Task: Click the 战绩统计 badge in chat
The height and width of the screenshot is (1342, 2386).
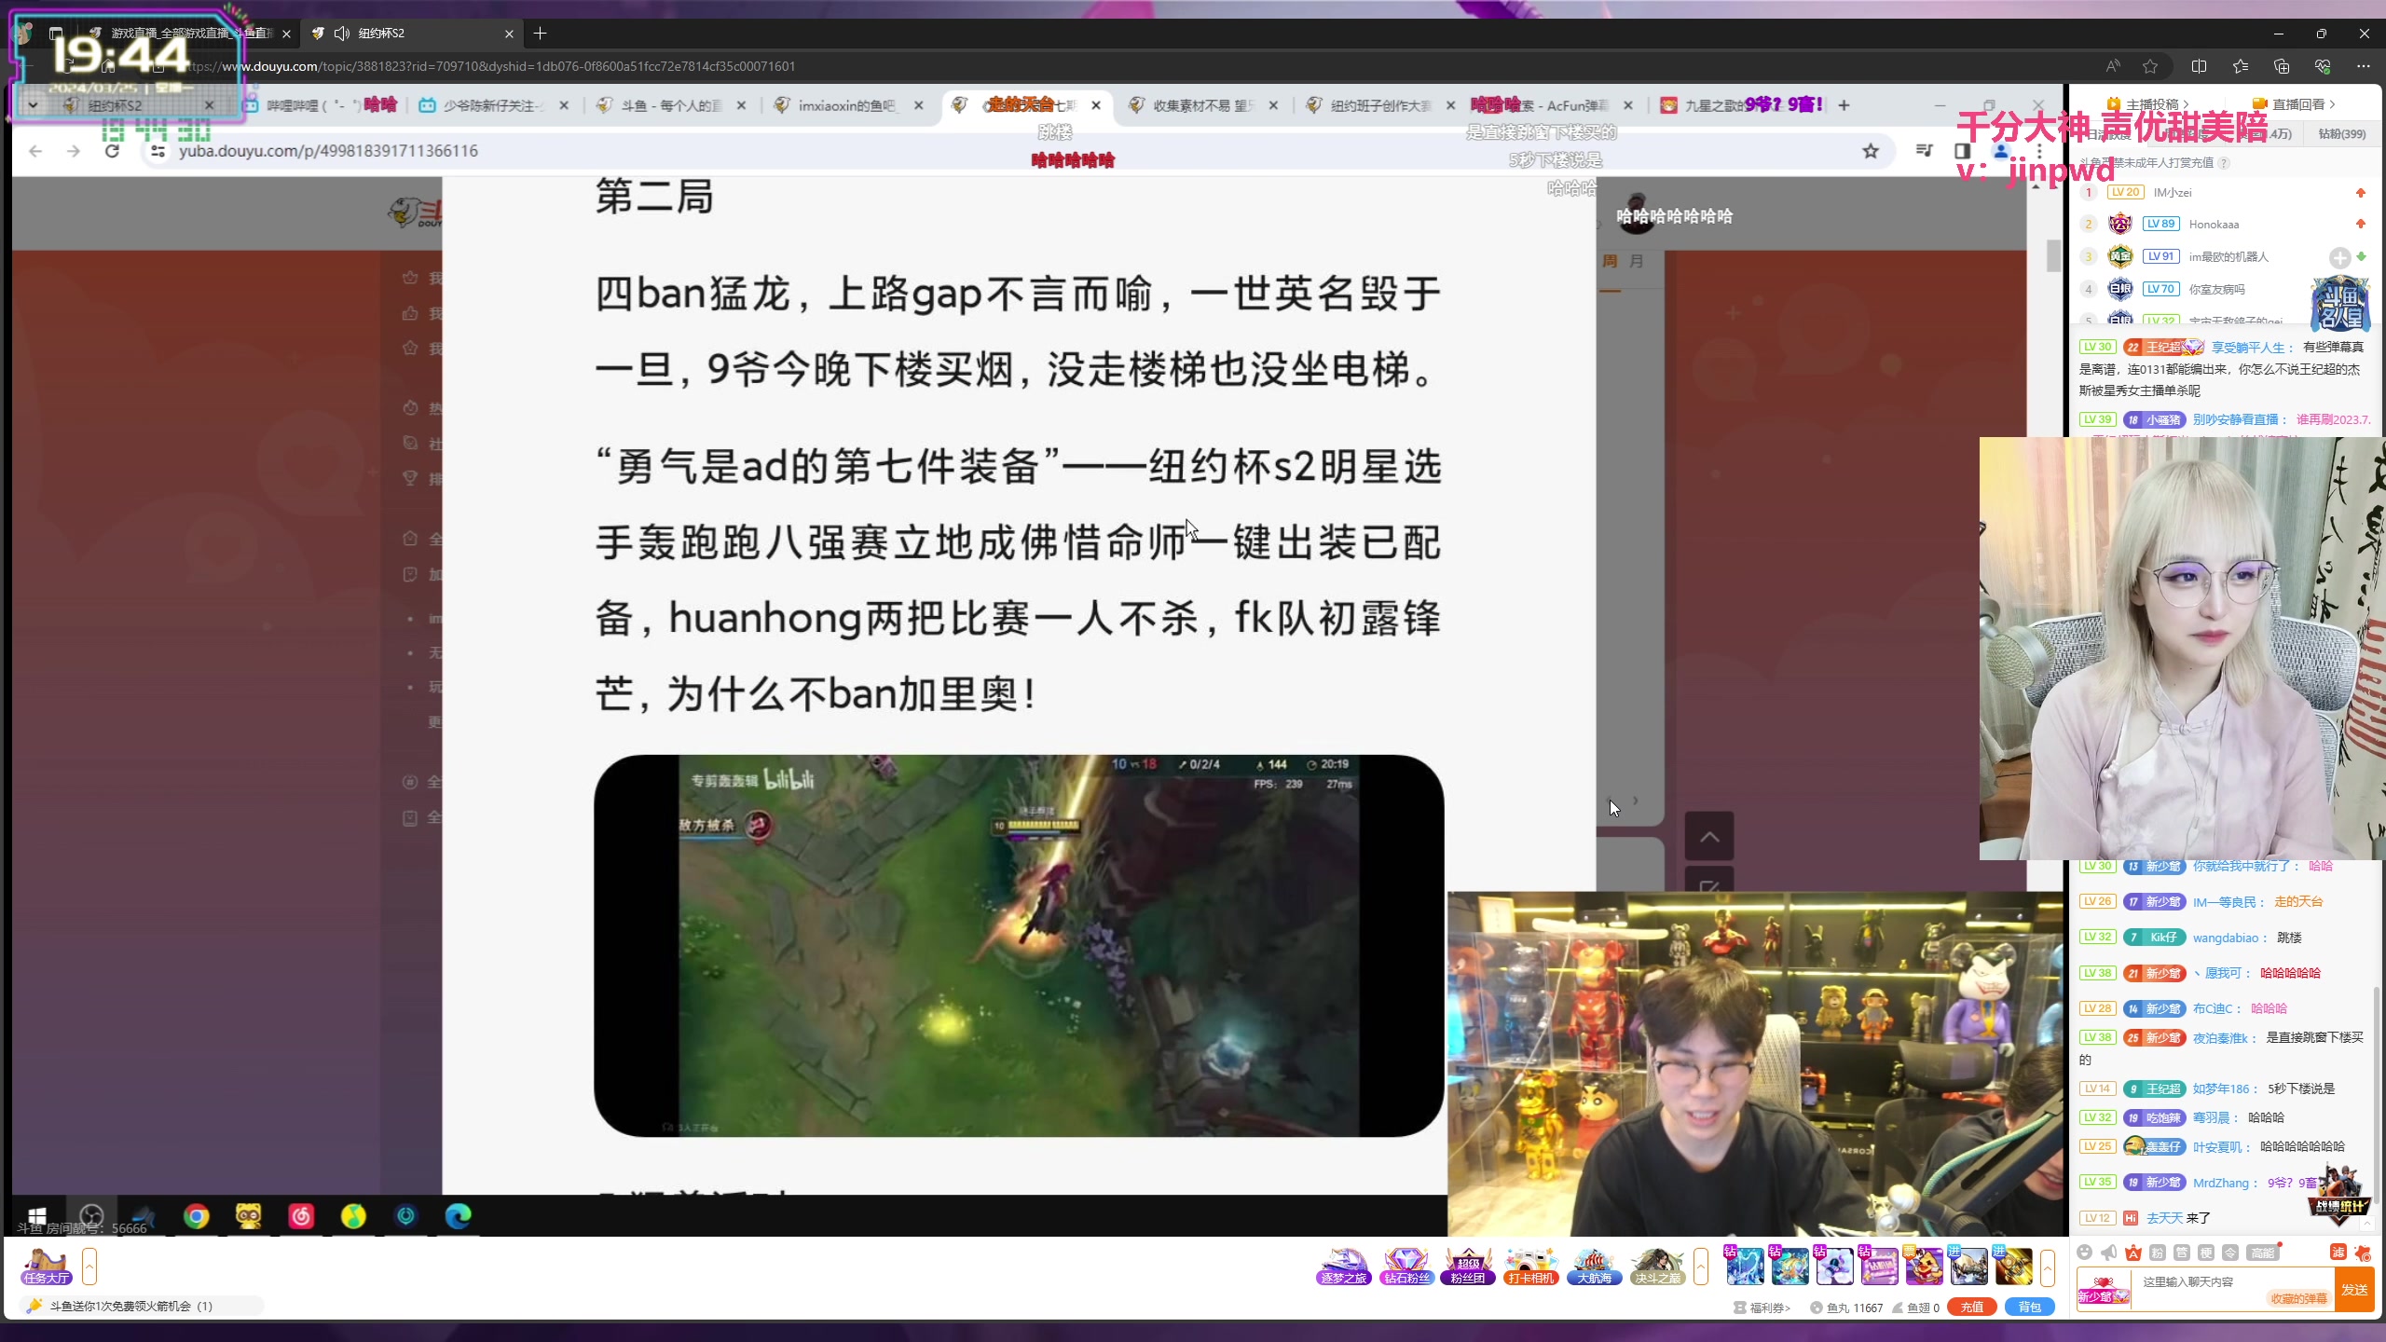Action: click(x=2339, y=1195)
